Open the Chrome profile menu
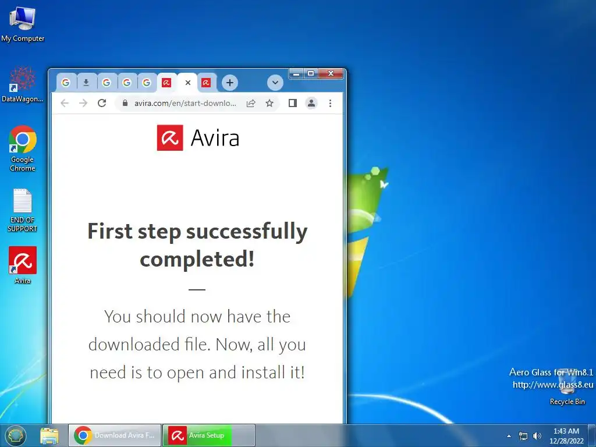Image resolution: width=596 pixels, height=447 pixels. tap(311, 103)
